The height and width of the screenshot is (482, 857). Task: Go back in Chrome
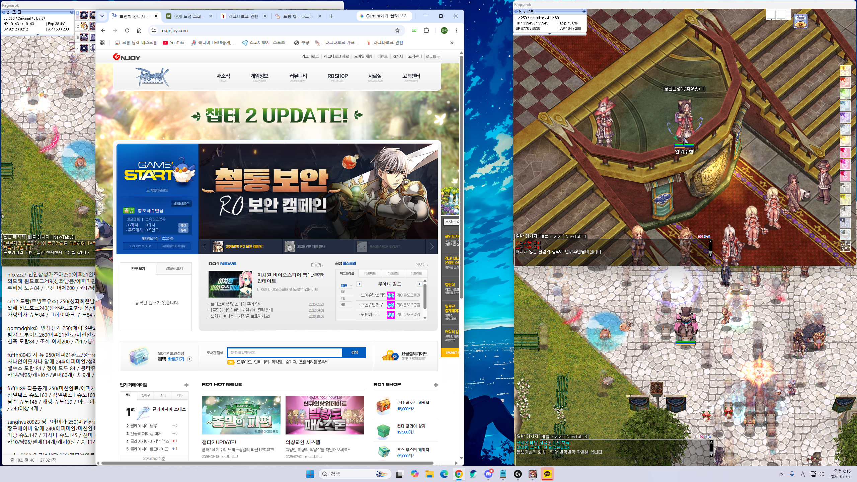click(103, 30)
